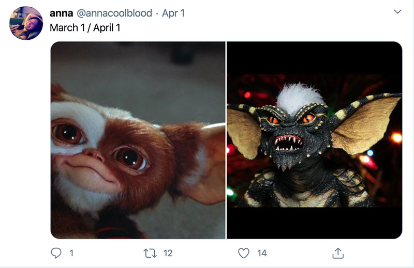Enlarge the right gremlin photo
Image resolution: width=414 pixels, height=268 pixels.
pos(315,140)
